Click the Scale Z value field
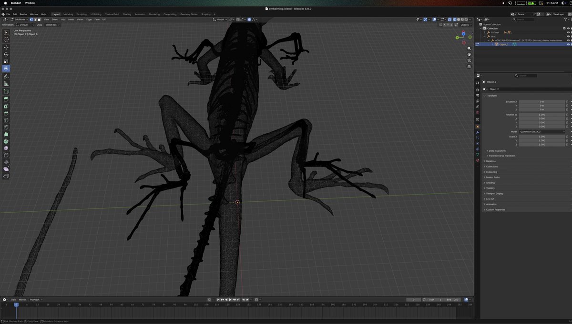Screen dimensions: 572x324 pos(542,145)
